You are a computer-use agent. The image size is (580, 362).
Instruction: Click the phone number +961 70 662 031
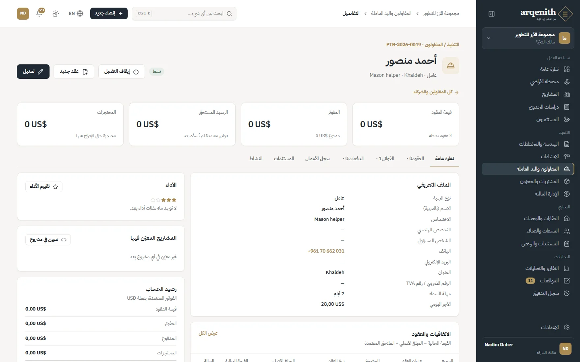click(x=326, y=251)
